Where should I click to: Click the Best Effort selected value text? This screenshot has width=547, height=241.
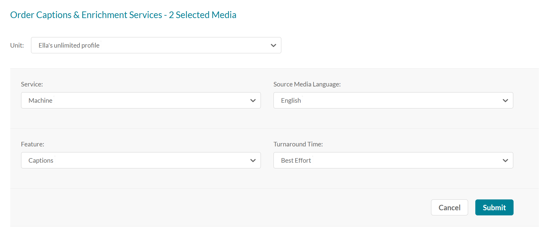tap(296, 161)
